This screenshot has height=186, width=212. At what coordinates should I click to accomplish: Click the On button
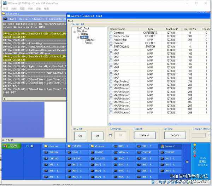(80, 136)
